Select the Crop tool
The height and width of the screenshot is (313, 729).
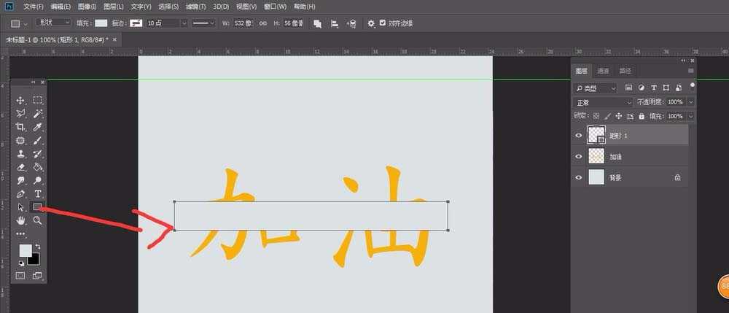(x=21, y=127)
